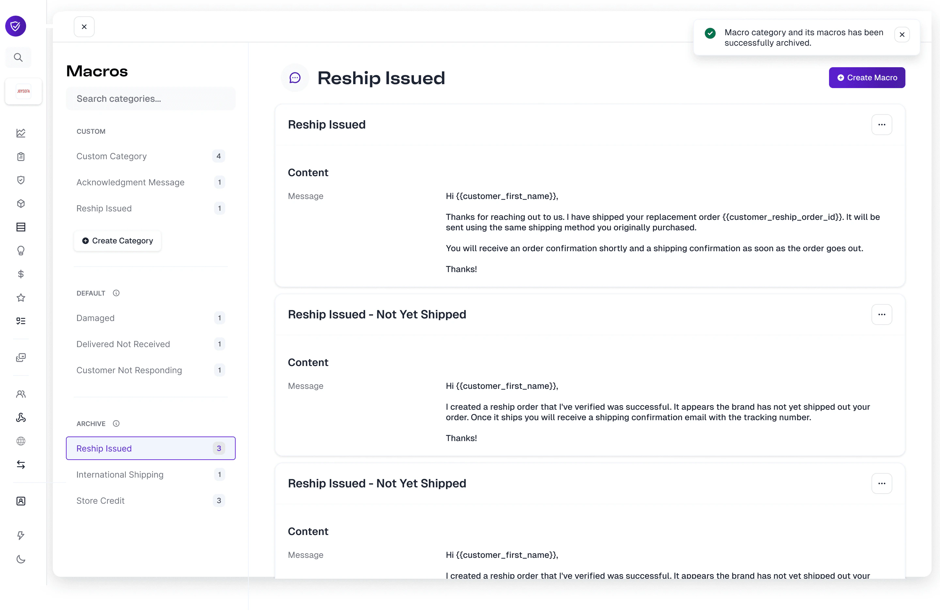Focus the Search categories field

(x=151, y=99)
